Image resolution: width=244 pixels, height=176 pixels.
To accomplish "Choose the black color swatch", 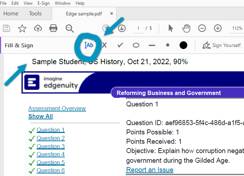I will [183, 46].
